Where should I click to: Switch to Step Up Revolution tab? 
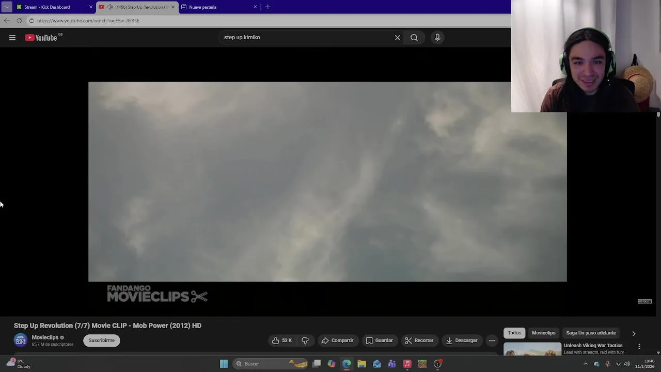[x=137, y=7]
